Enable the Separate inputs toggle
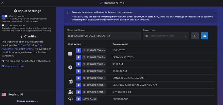Image resolution: width=223 pixels, height=105 pixels. [x=4, y=25]
